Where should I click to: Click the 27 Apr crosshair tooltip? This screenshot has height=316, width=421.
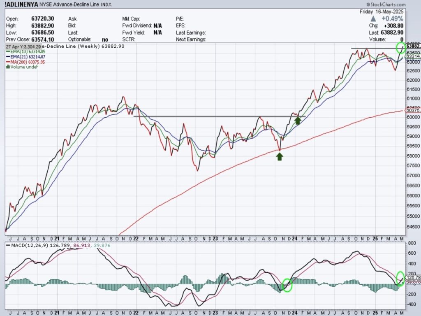coord(24,46)
